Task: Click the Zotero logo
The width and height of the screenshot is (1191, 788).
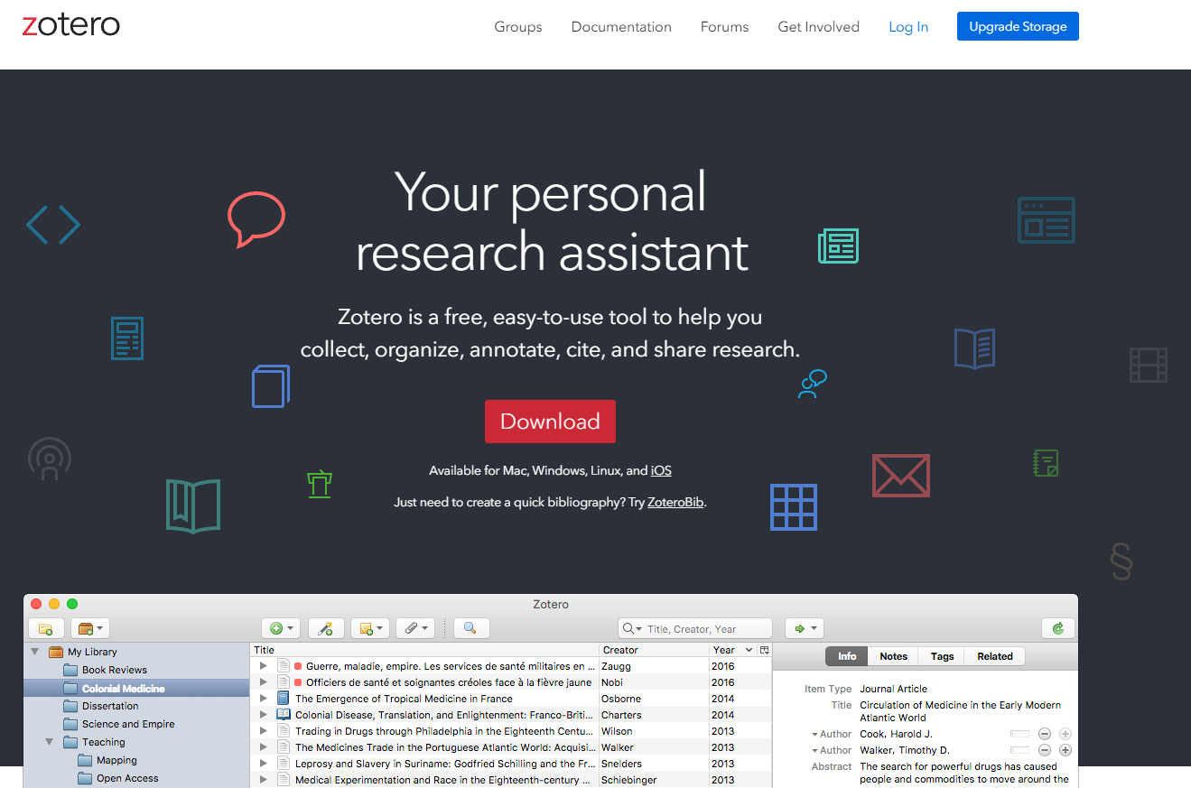Action: pos(70,25)
